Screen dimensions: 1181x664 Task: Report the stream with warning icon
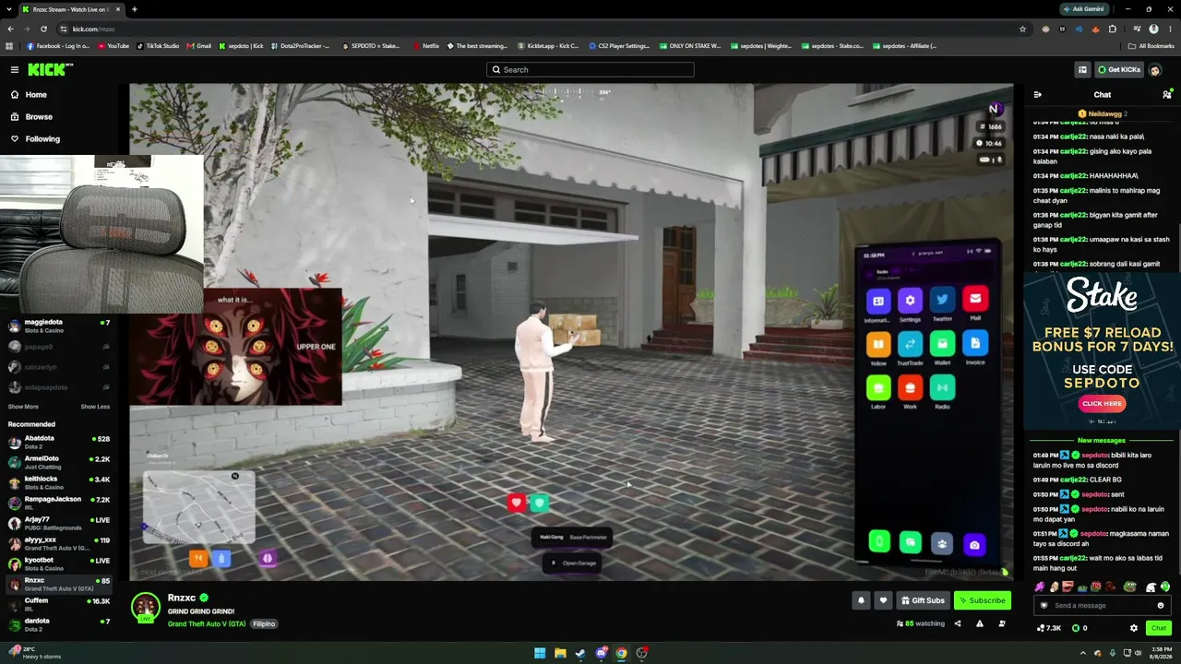pyautogui.click(x=979, y=623)
